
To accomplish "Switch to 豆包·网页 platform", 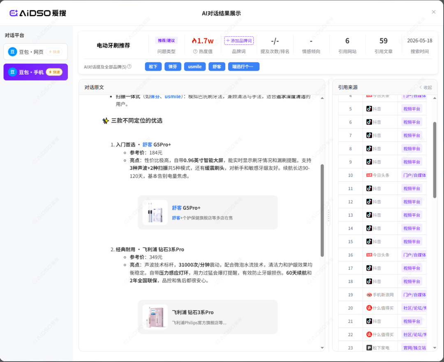I will (36, 52).
